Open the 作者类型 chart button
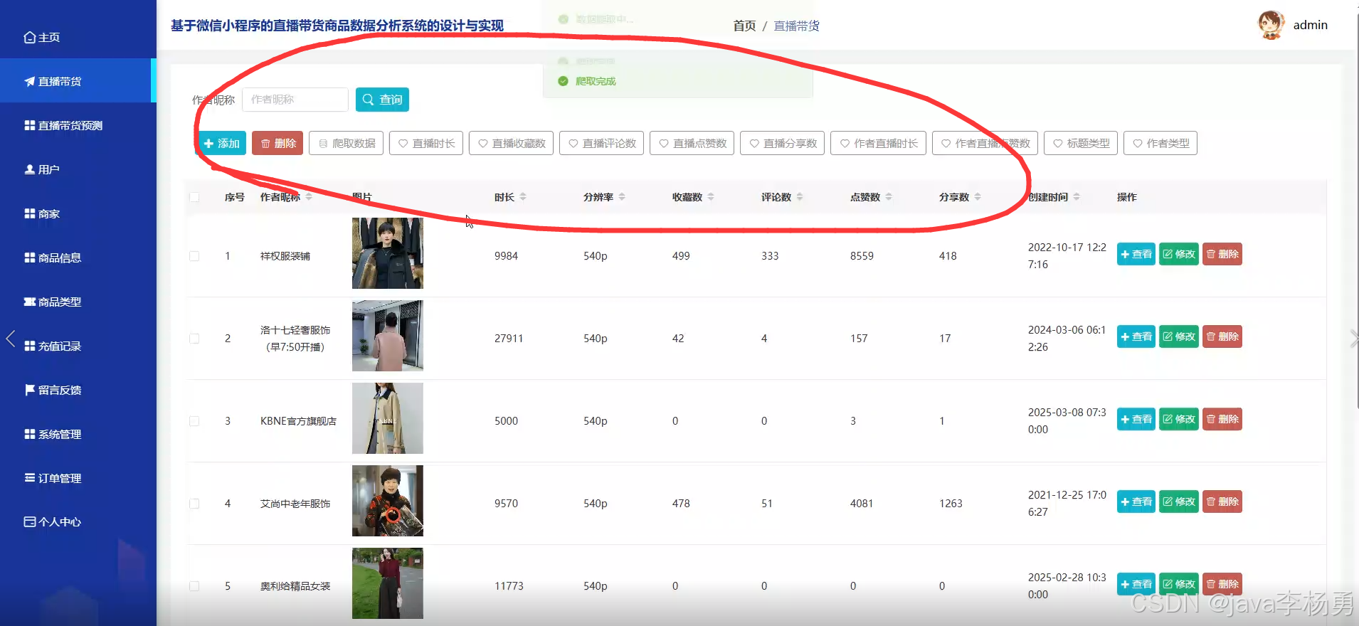 1160,143
